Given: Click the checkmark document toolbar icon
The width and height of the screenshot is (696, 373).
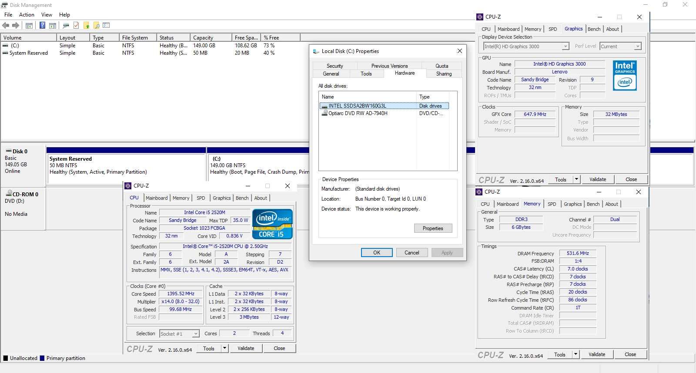Looking at the screenshot, I should pos(76,26).
